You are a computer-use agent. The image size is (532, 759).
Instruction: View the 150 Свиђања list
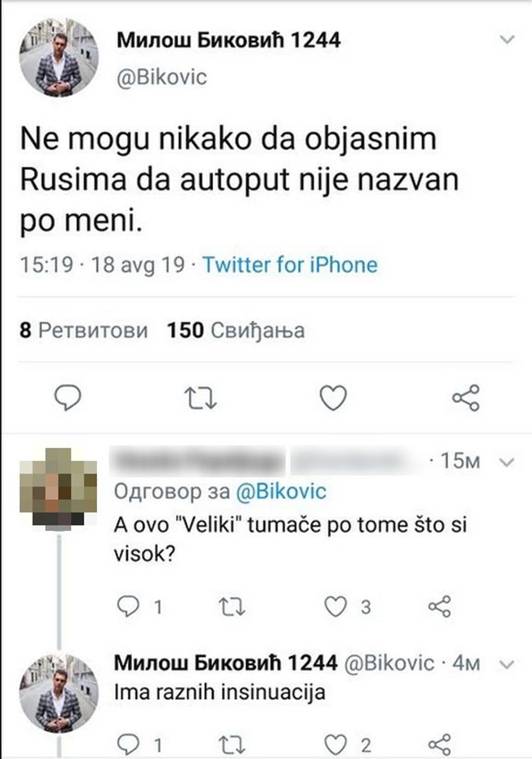[x=236, y=330]
